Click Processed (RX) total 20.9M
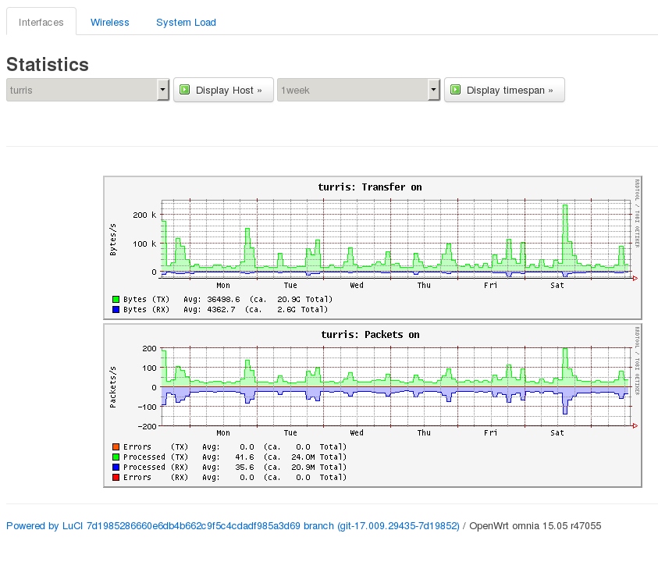The image size is (658, 562). pos(303,467)
